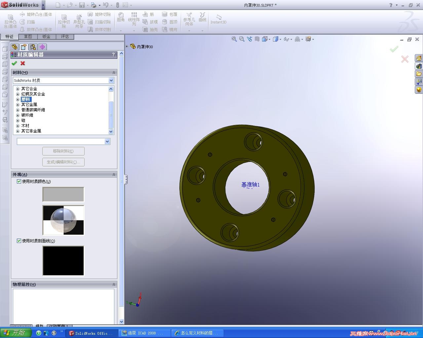Expand the 塑料 material category
This screenshot has height=338, width=423.
[18, 99]
